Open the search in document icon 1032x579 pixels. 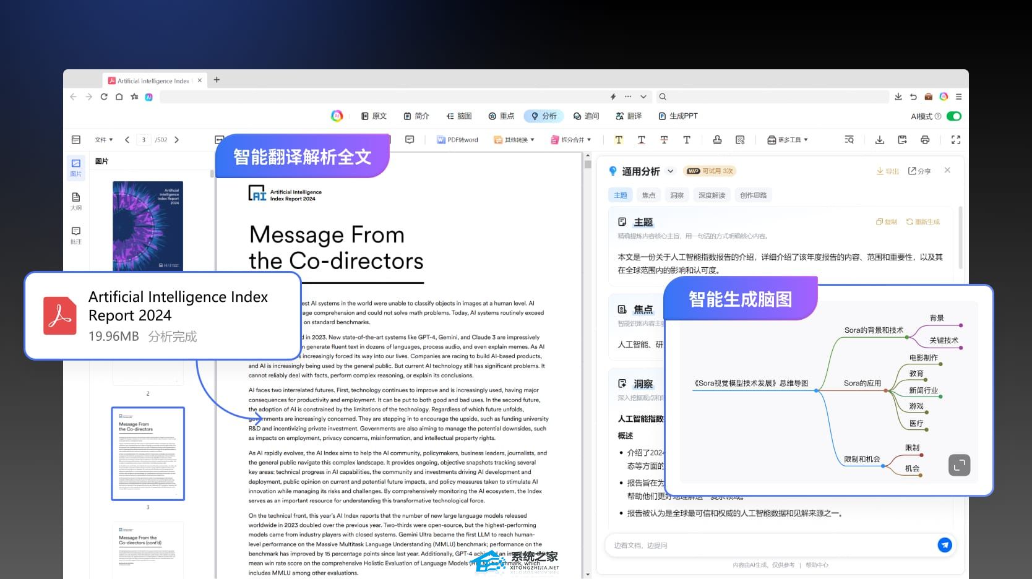tap(849, 140)
